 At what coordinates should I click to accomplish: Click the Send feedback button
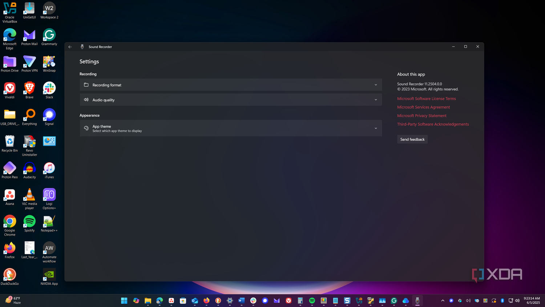412,139
